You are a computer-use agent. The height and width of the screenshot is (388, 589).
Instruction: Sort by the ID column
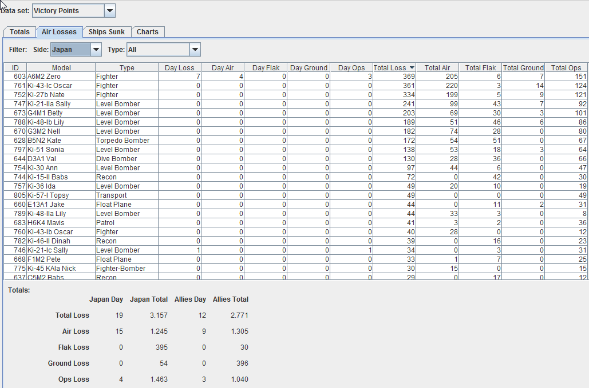click(15, 67)
